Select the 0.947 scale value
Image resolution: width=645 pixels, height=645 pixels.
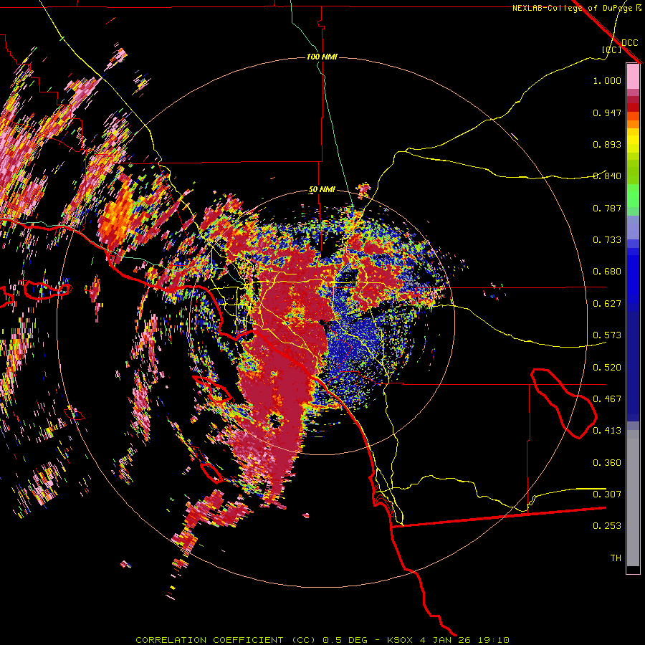pyautogui.click(x=607, y=113)
